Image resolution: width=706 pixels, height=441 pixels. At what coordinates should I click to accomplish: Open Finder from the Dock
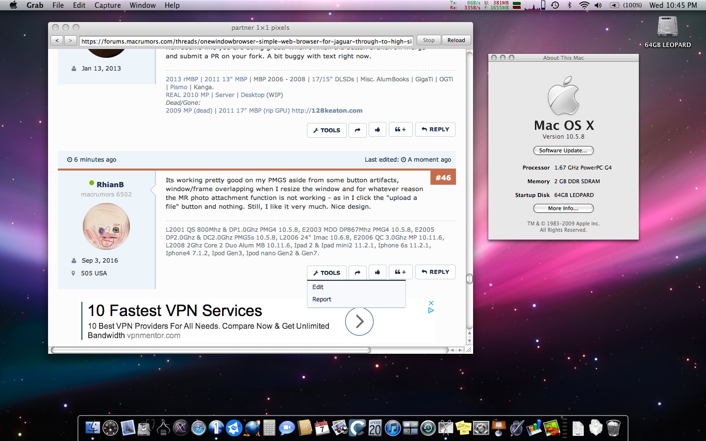[93, 428]
